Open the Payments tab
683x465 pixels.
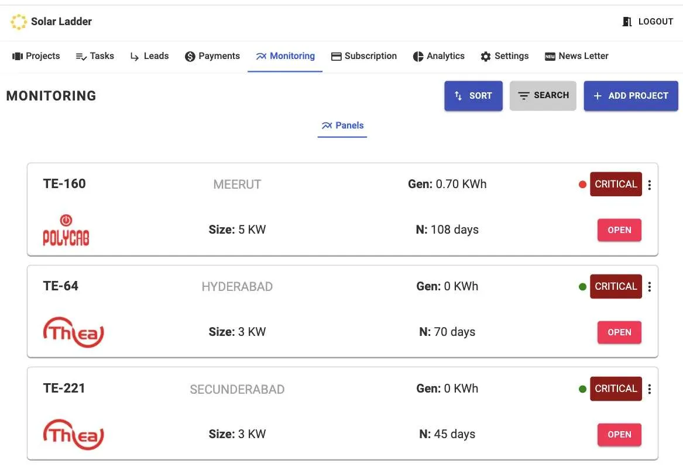coord(212,56)
